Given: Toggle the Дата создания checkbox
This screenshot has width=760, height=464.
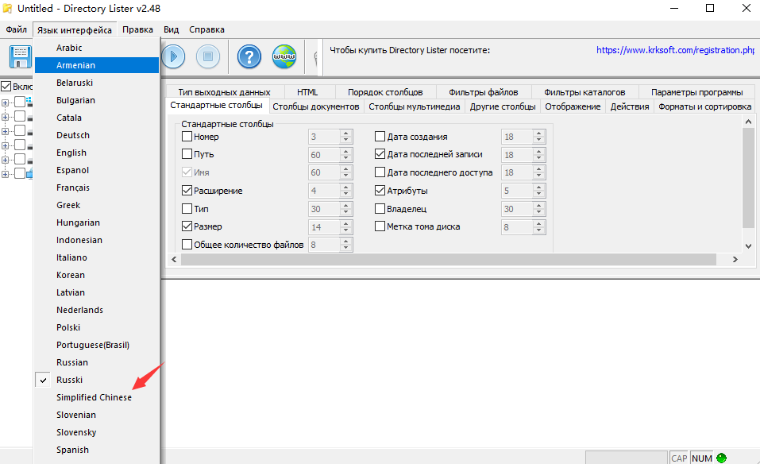Looking at the screenshot, I should coord(380,137).
